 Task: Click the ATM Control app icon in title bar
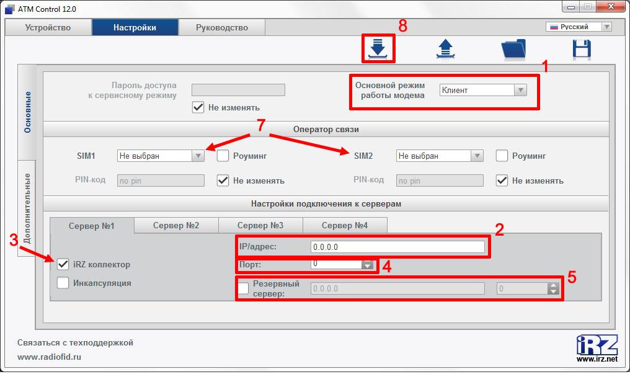click(9, 9)
